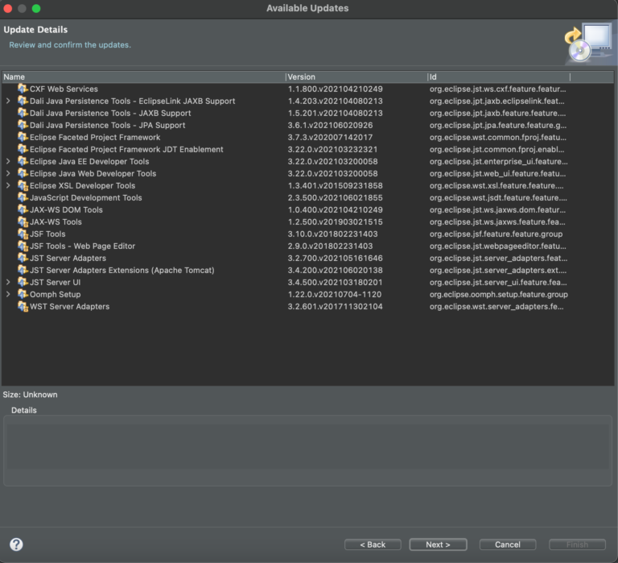Cancel the update dialog
The width and height of the screenshot is (618, 563).
[508, 544]
